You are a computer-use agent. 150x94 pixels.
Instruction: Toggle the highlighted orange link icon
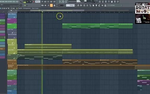coord(51,5)
